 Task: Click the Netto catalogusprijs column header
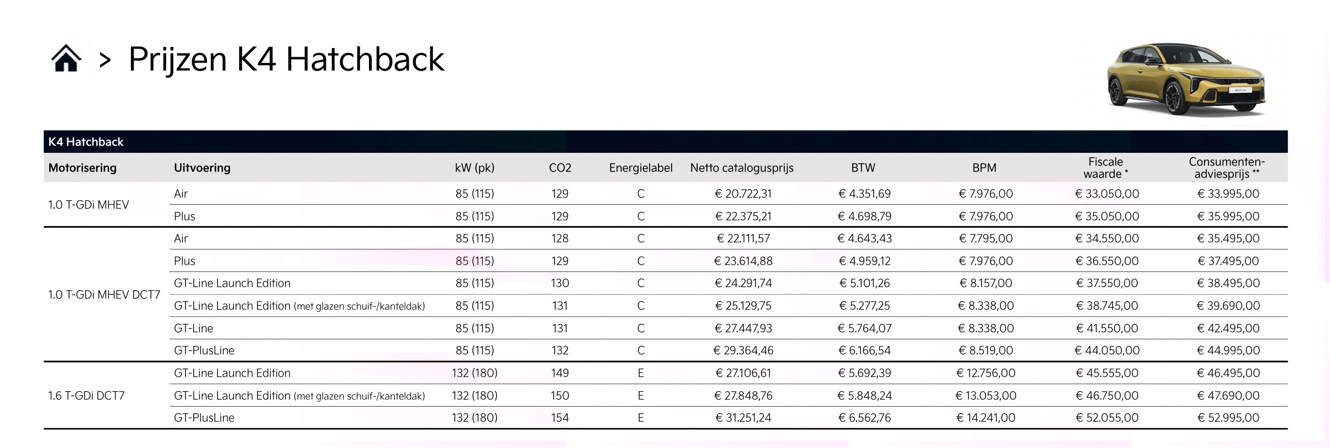[742, 168]
